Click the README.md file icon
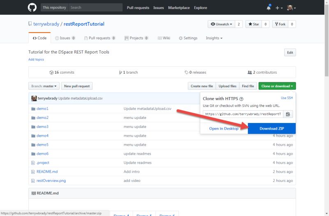Image resolution: width=329 pixels, height=216 pixels. point(33,172)
